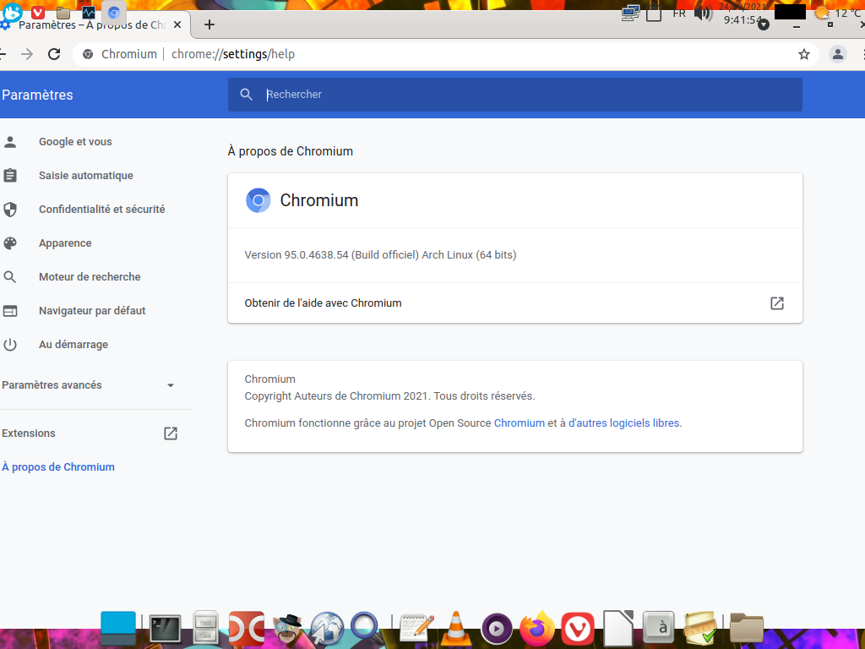
Task: Open the purple media player dock icon
Action: coord(497,629)
